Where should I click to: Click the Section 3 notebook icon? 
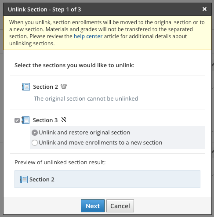pos(25,120)
